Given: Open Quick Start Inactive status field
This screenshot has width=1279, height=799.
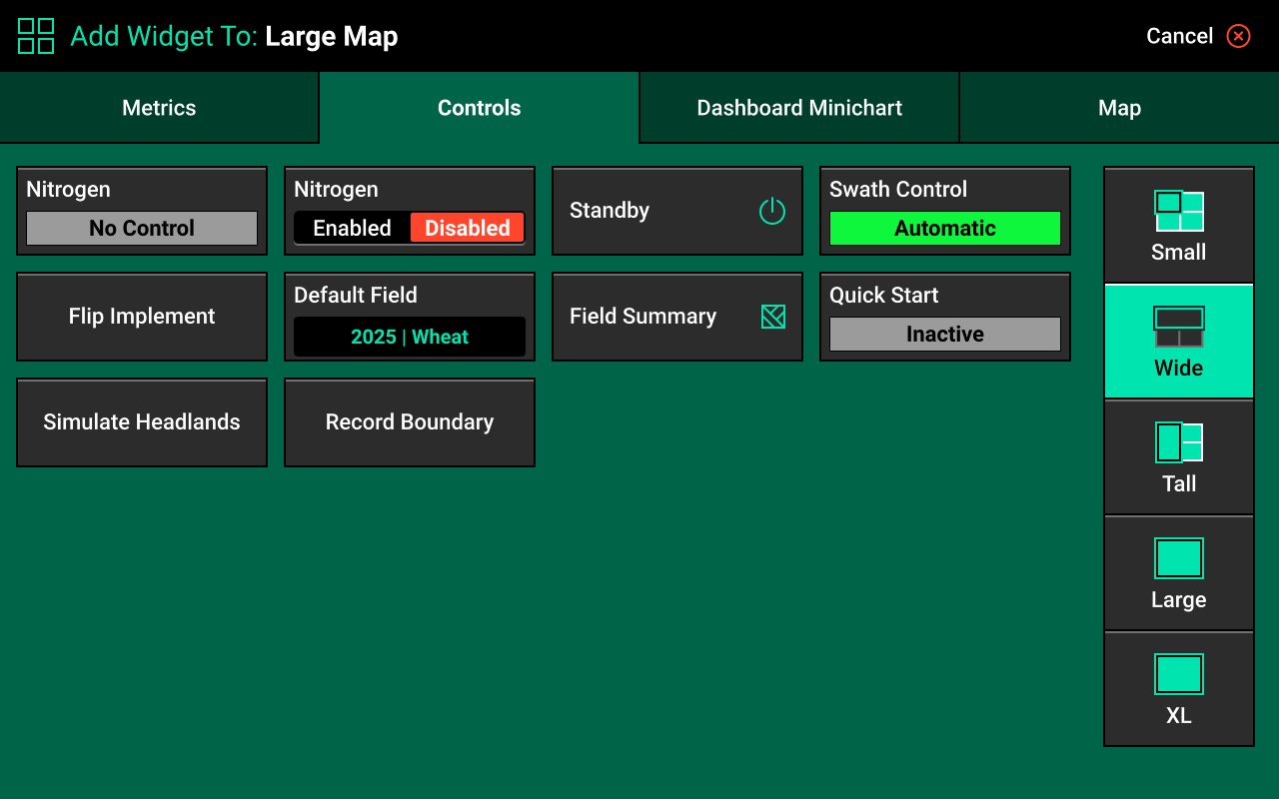Looking at the screenshot, I should pyautogui.click(x=944, y=334).
